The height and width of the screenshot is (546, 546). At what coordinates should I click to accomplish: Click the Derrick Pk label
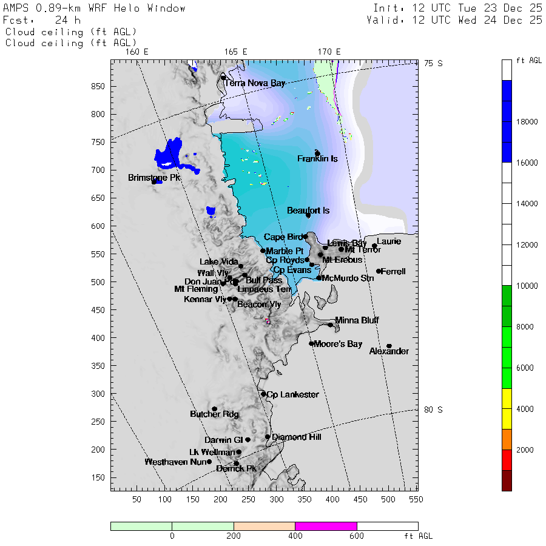pos(236,469)
